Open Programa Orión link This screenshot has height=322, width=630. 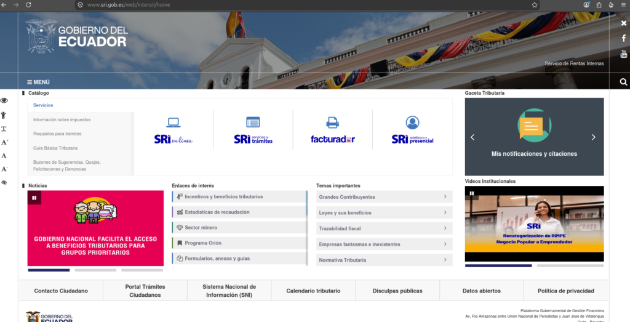coord(239,243)
